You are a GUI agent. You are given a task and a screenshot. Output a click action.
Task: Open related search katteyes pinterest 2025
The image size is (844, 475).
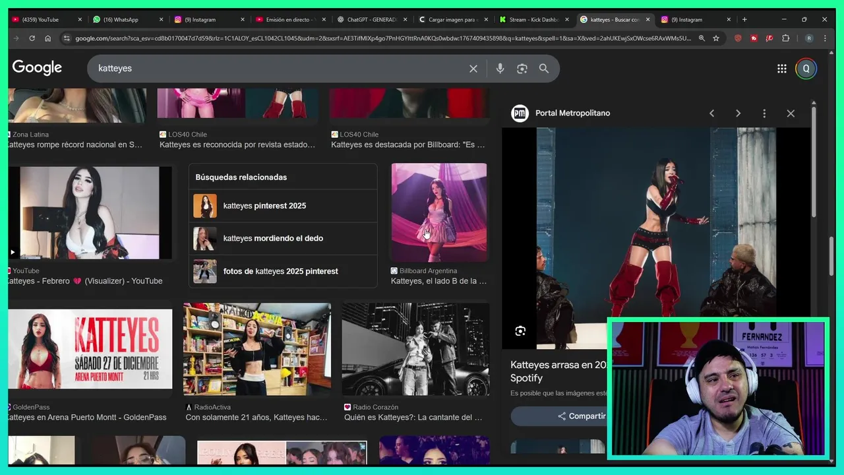pos(283,206)
